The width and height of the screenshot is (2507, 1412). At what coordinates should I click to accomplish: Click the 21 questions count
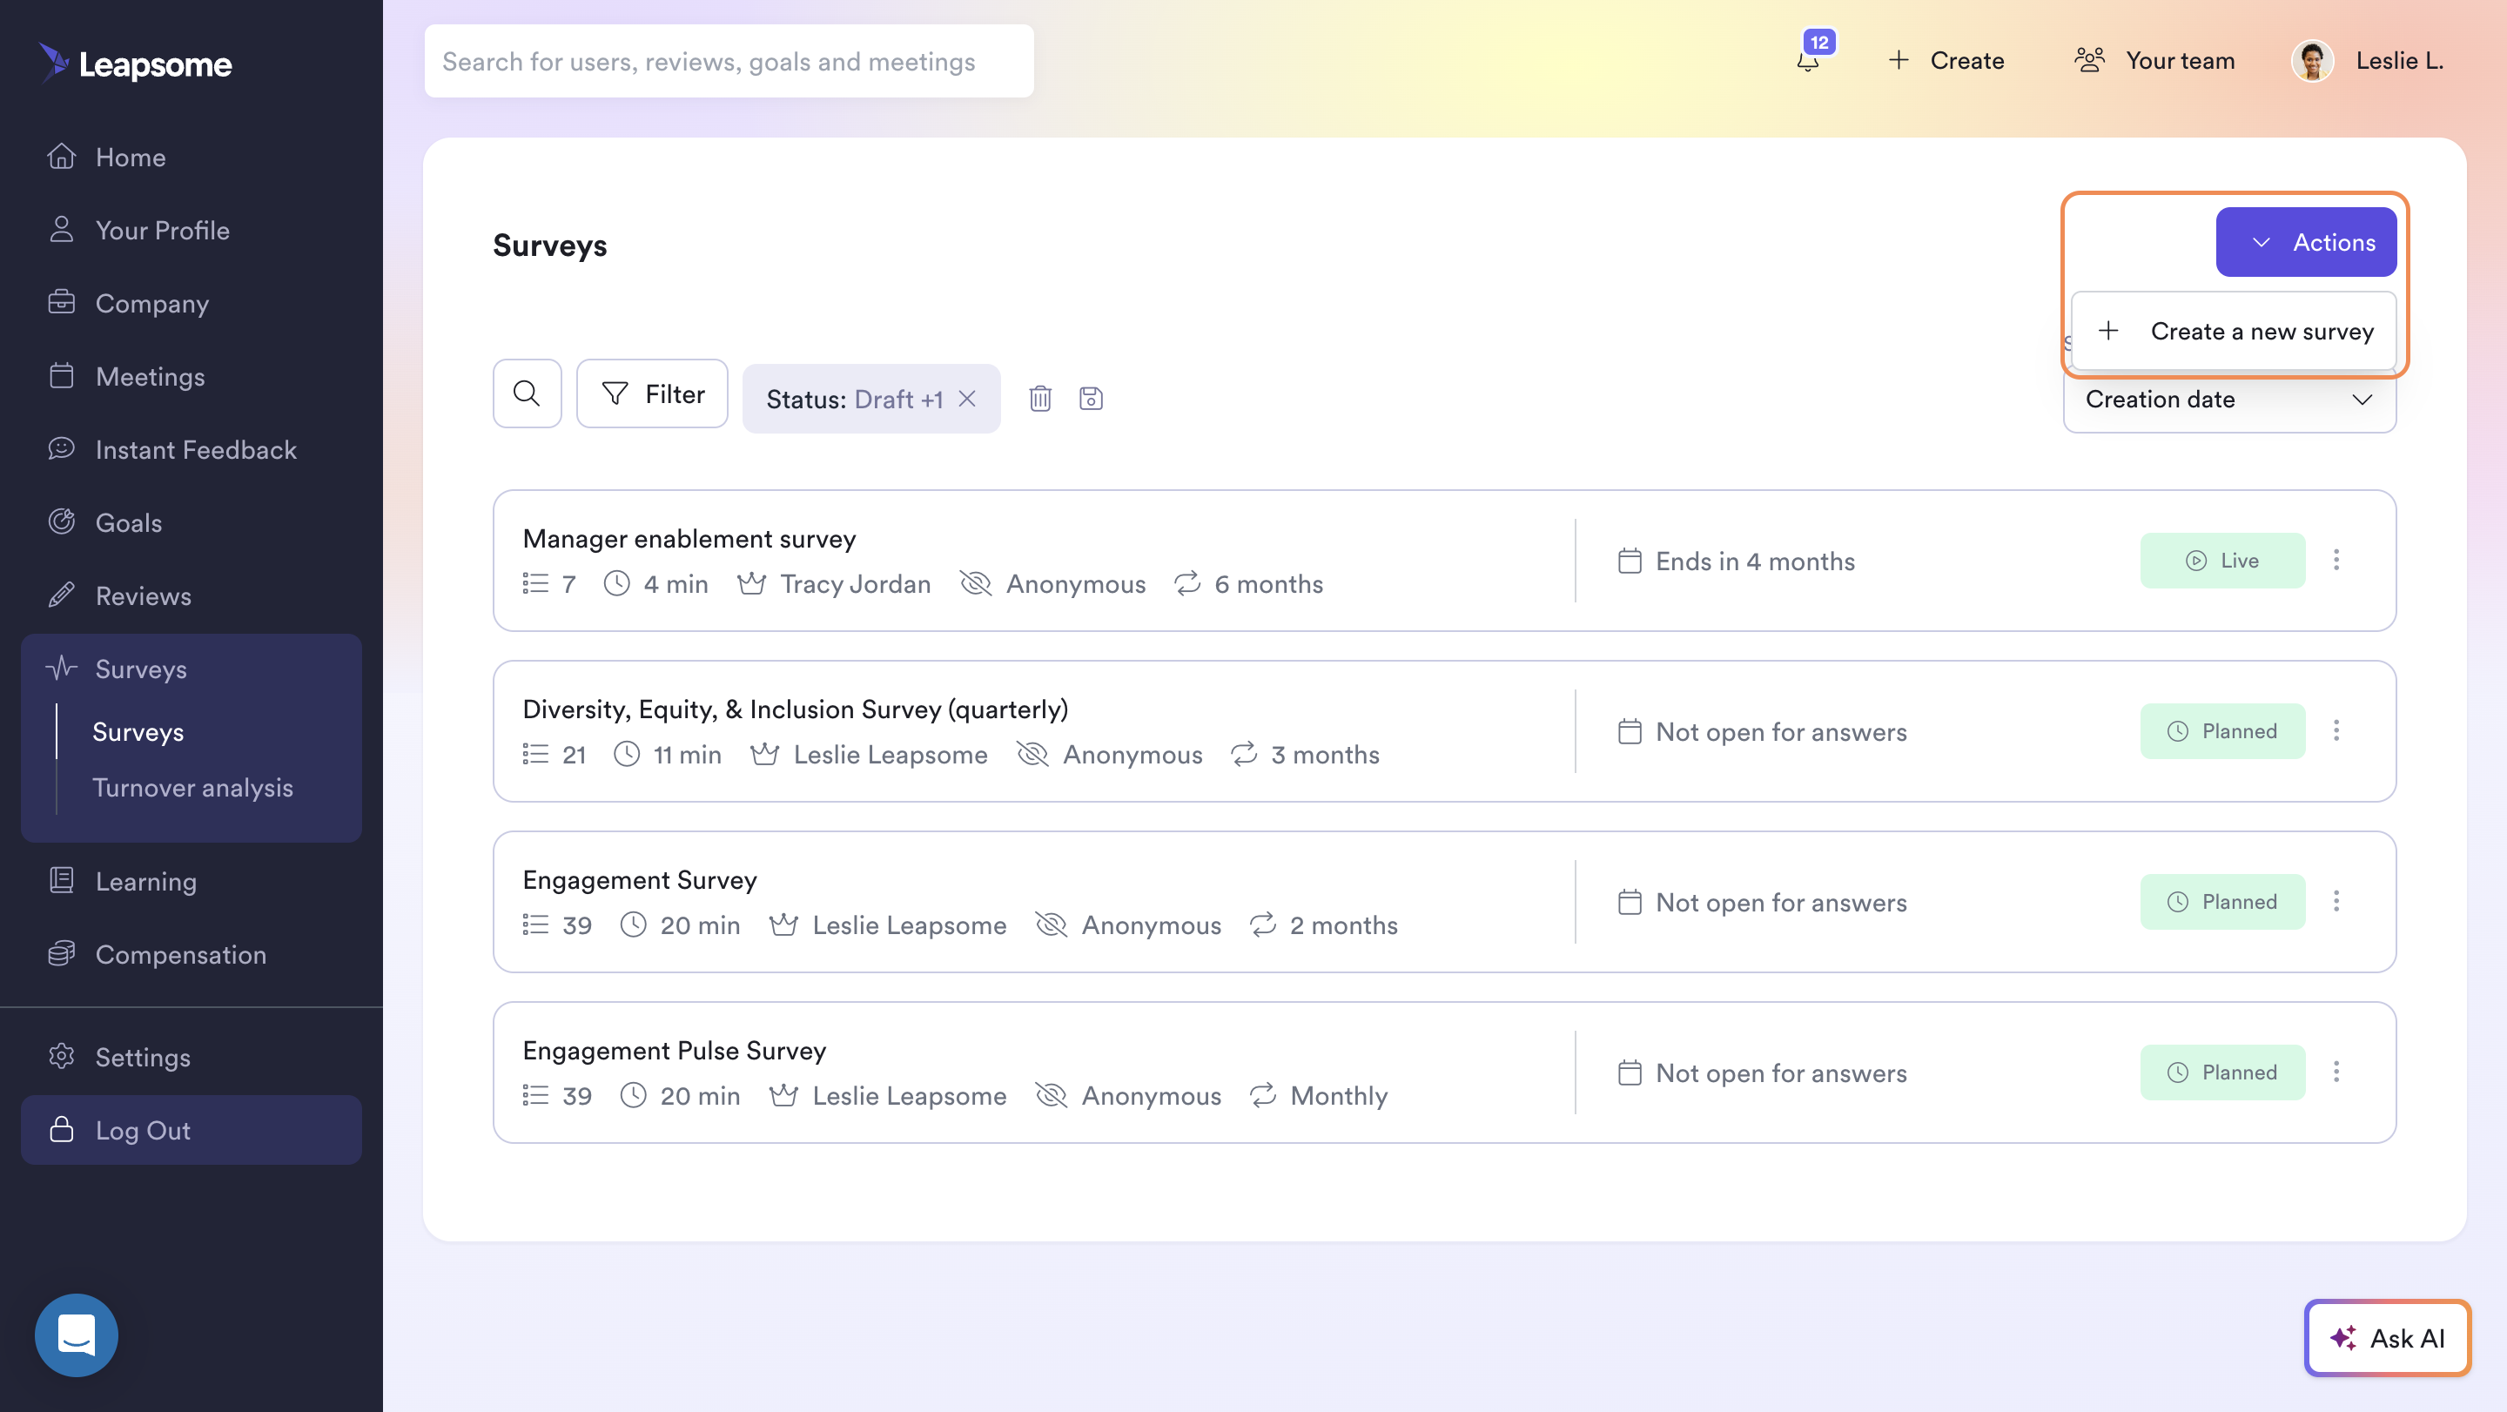tap(575, 755)
